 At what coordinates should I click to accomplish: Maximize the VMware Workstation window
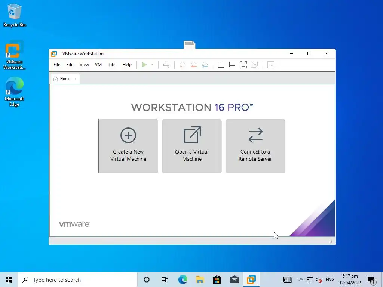(309, 53)
